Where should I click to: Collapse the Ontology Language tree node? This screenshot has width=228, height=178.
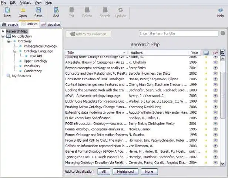click(x=15, y=51)
